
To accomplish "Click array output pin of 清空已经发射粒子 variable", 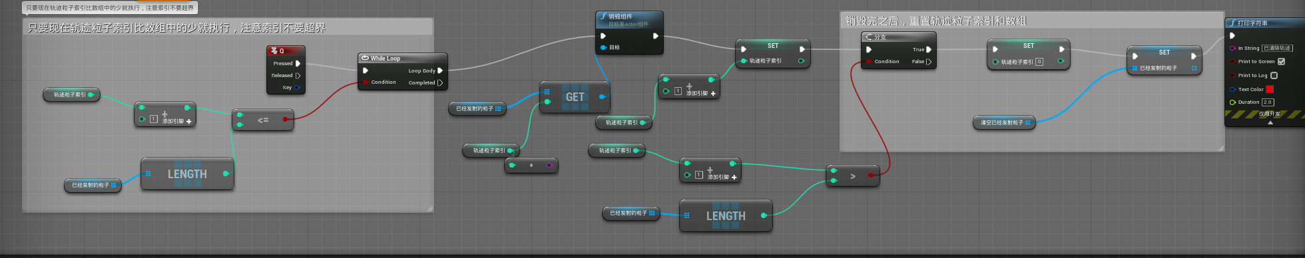I will (1028, 123).
